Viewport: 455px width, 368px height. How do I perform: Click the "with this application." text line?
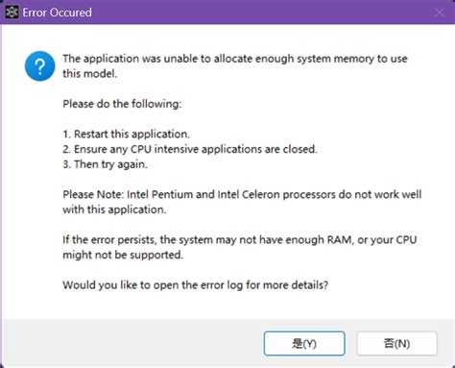(x=114, y=209)
